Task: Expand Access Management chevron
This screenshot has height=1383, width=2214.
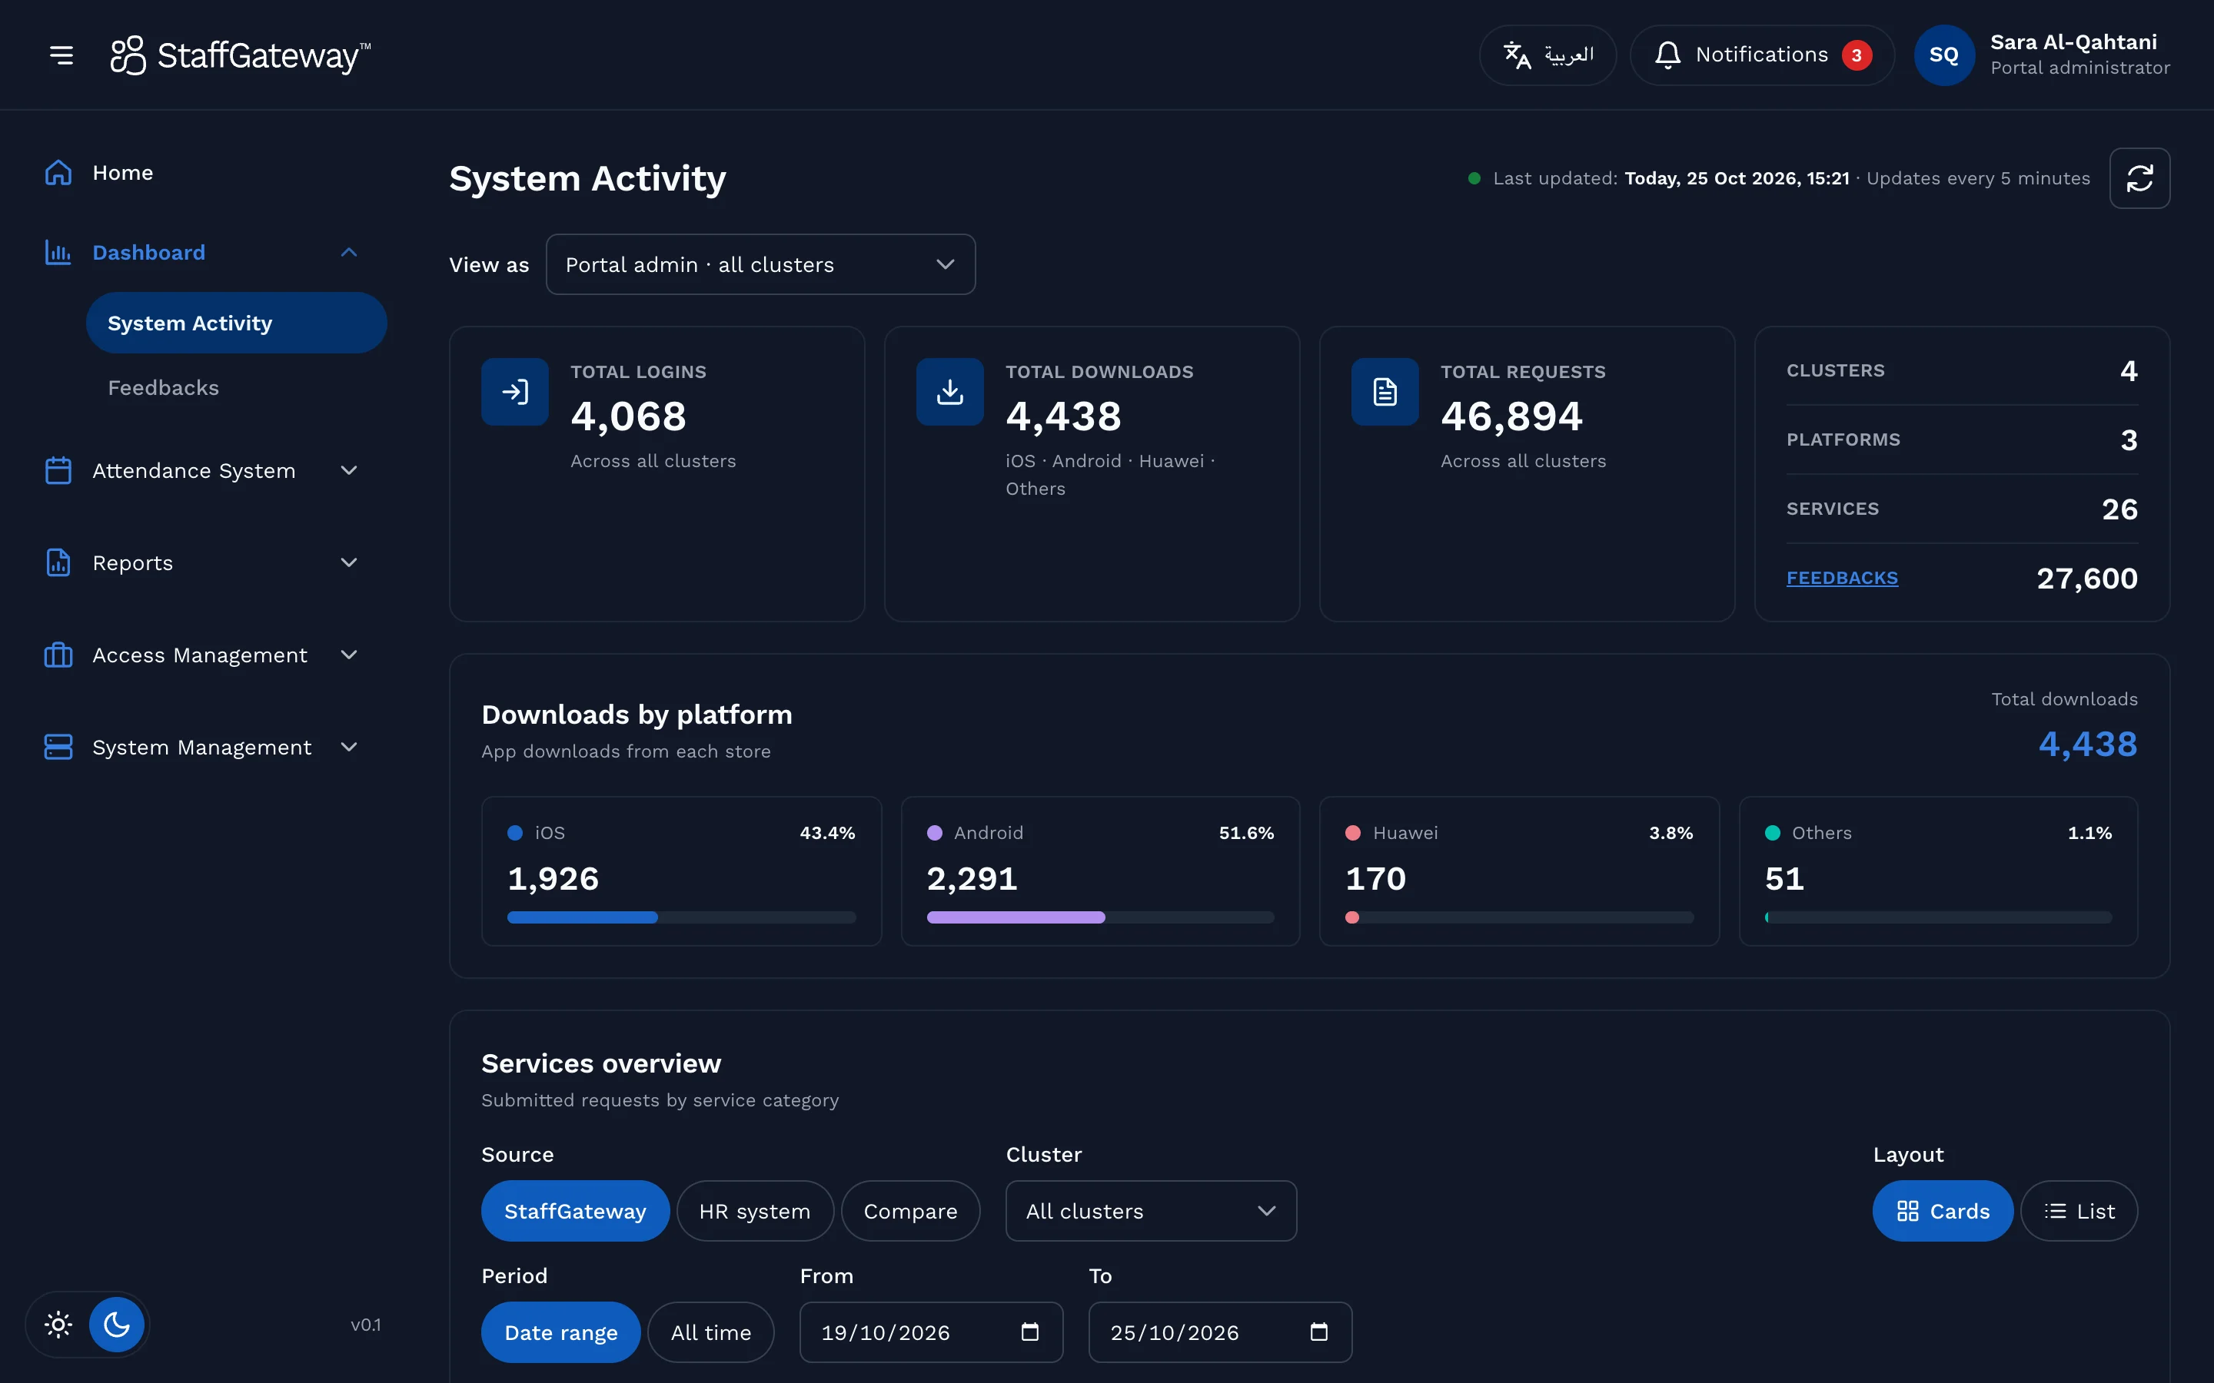Action: [x=348, y=655]
